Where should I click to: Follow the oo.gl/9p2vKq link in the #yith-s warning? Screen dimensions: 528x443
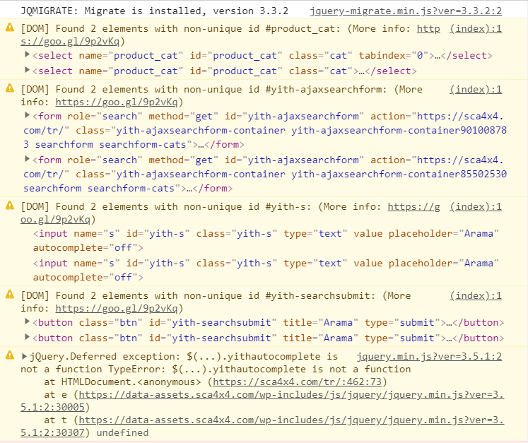[x=56, y=220]
